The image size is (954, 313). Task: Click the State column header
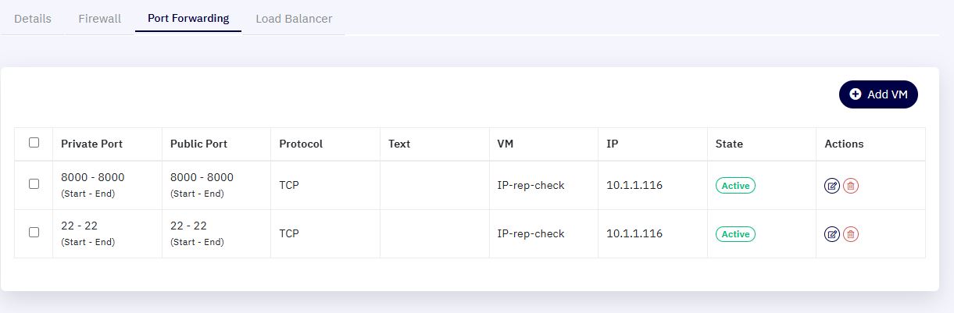click(729, 144)
